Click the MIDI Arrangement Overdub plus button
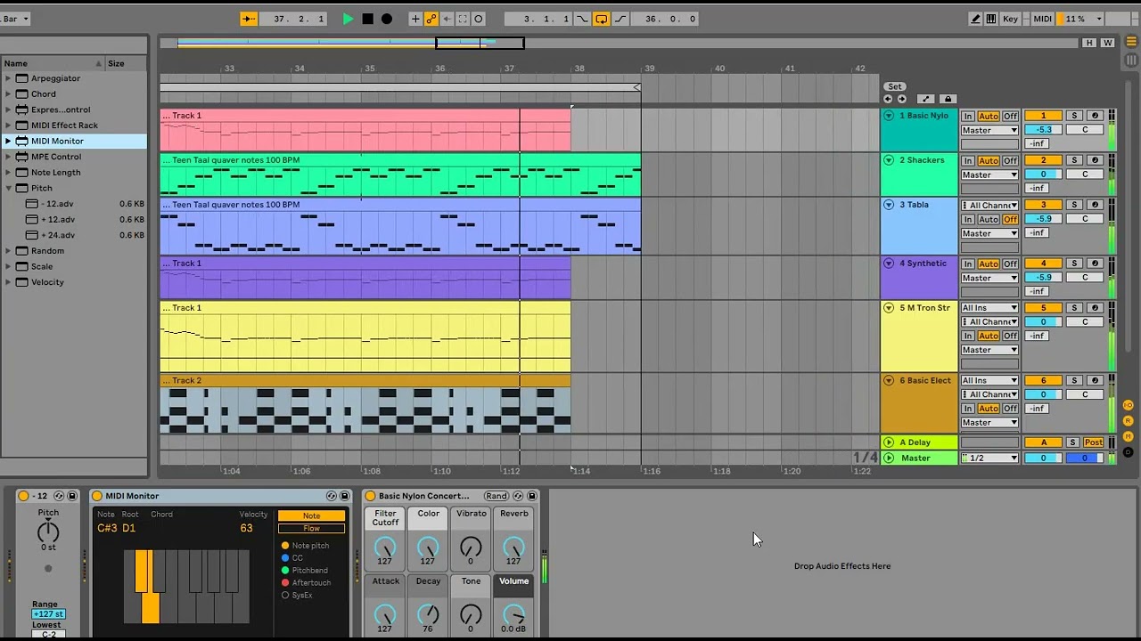The width and height of the screenshot is (1141, 641). [415, 19]
